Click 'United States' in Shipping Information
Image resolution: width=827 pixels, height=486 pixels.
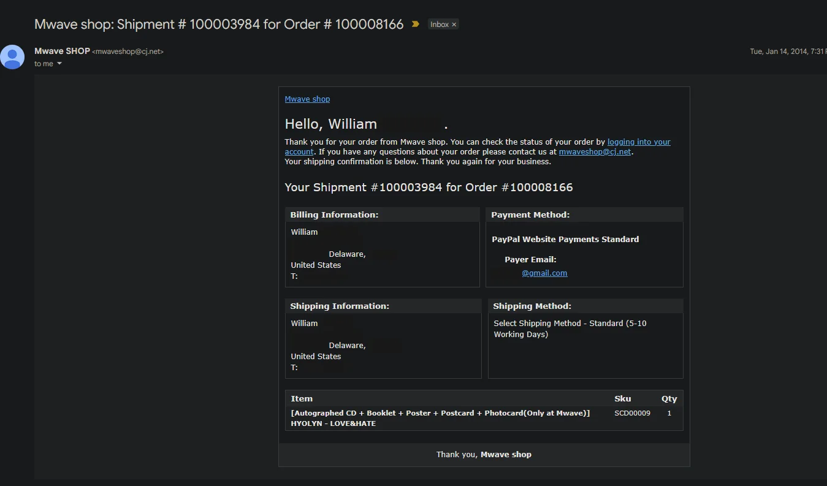[316, 356]
